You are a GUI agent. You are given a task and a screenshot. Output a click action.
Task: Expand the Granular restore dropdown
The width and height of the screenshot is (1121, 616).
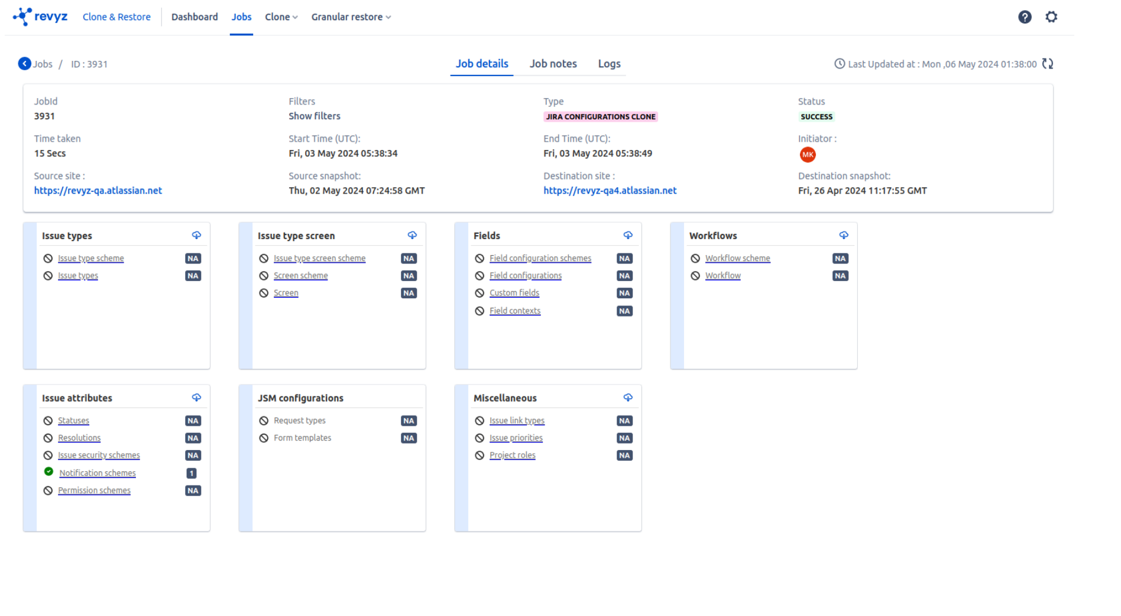(x=351, y=17)
